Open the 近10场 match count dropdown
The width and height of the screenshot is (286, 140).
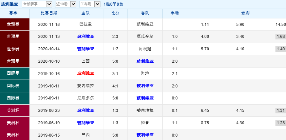coord(66,4)
